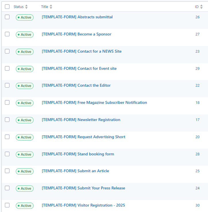Viewport: 208px width, 212px height.
Task: Toggle Active badge for Free Magazine Subscriber Notification
Action: (25, 103)
